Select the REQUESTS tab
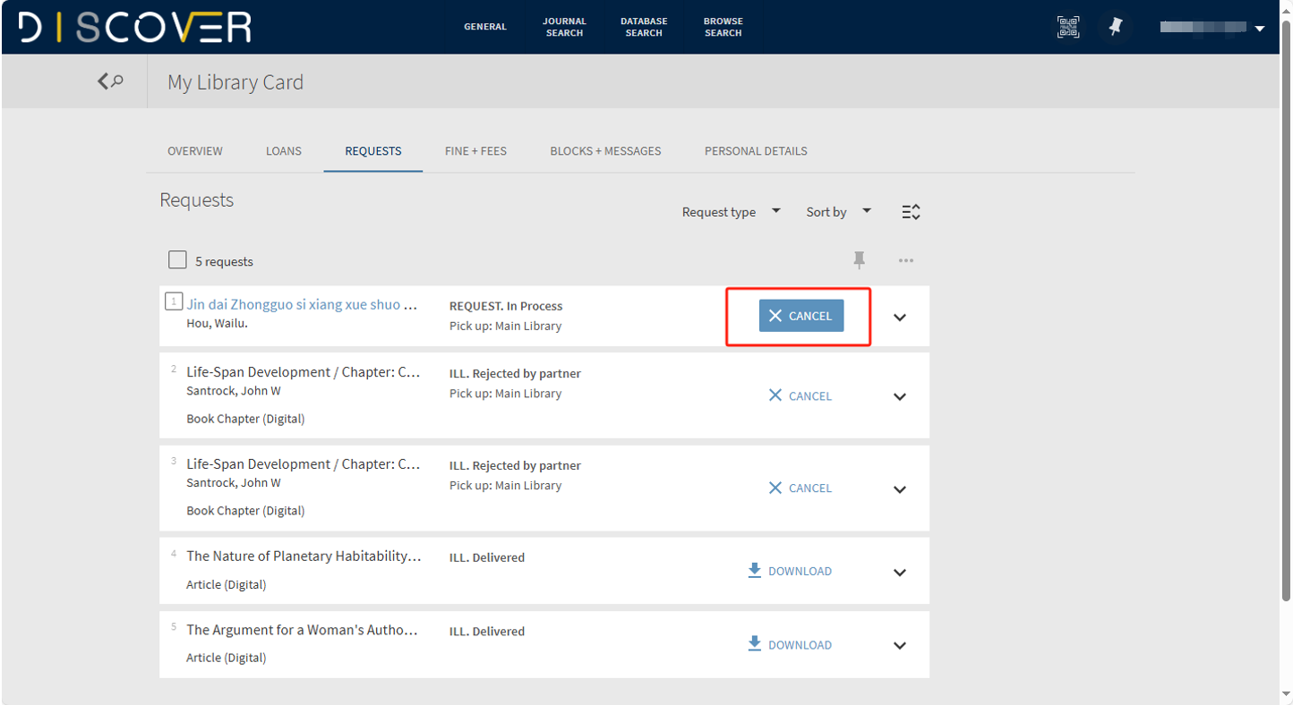The height and width of the screenshot is (705, 1293). (373, 151)
